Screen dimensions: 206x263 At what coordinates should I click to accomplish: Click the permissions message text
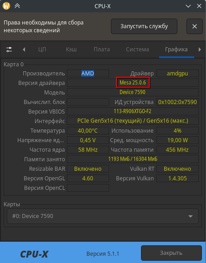(x=44, y=26)
